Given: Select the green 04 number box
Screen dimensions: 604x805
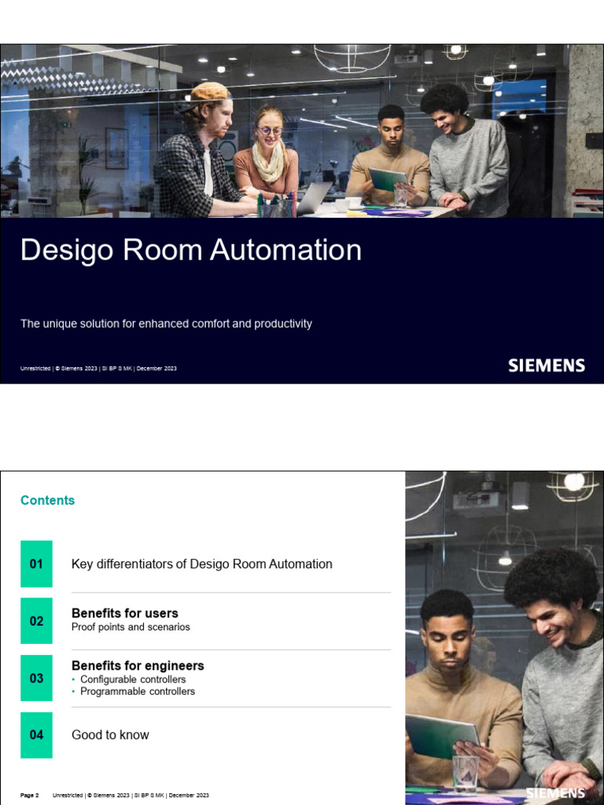Looking at the screenshot, I should [36, 735].
